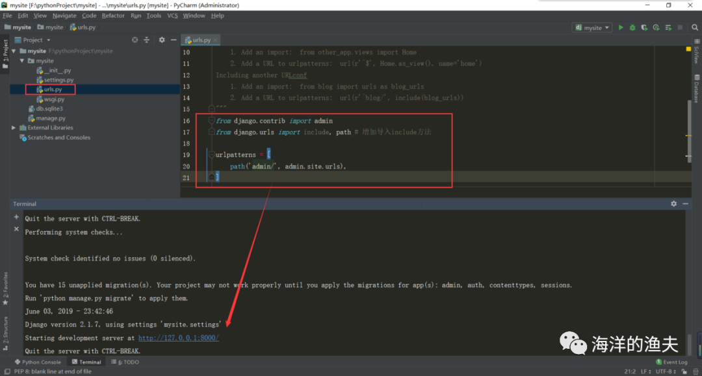Click the read-only lock icon in status bar

tap(684, 371)
